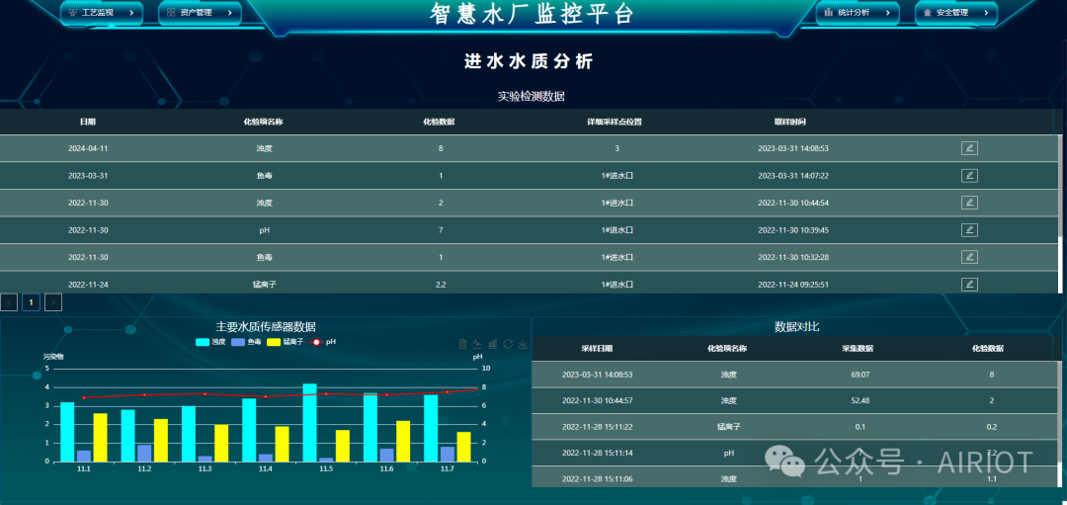Select the 2022-11-28 15:11:22 sample cell
Viewport: 1067px width, 505px height.
pos(598,427)
